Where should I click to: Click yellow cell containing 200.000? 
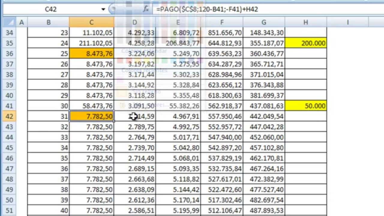click(306, 43)
